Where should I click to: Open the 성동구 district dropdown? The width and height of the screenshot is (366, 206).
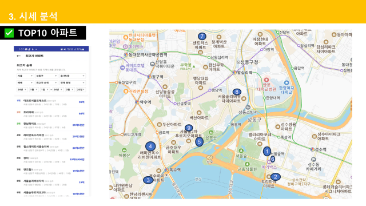(46, 76)
